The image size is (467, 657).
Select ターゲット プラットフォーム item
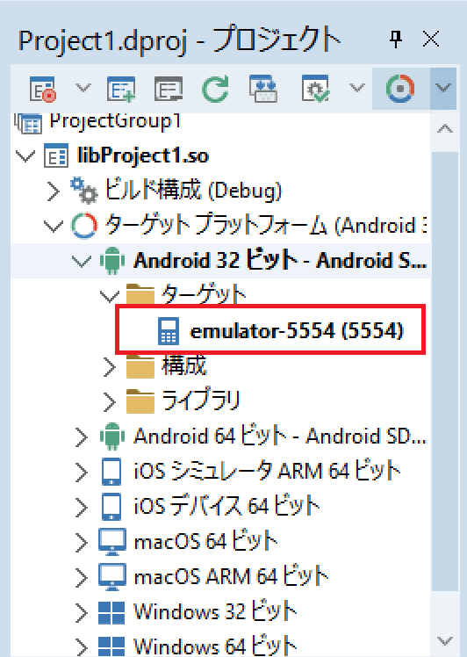265,226
